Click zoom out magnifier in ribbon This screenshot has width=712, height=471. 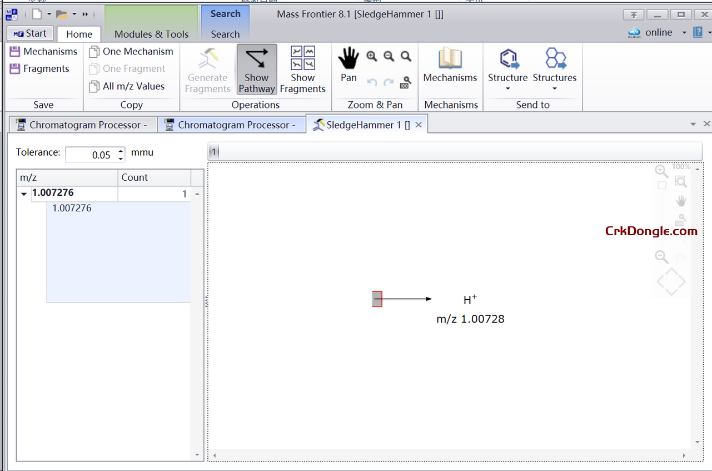pos(389,56)
